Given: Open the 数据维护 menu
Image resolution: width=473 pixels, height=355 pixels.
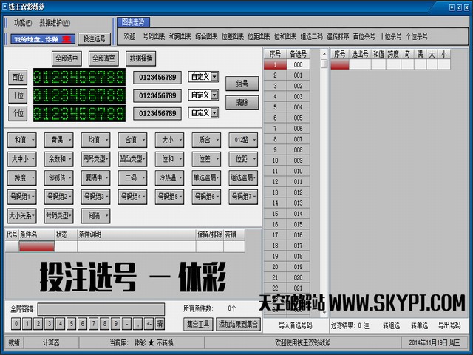Looking at the screenshot, I should [x=55, y=23].
